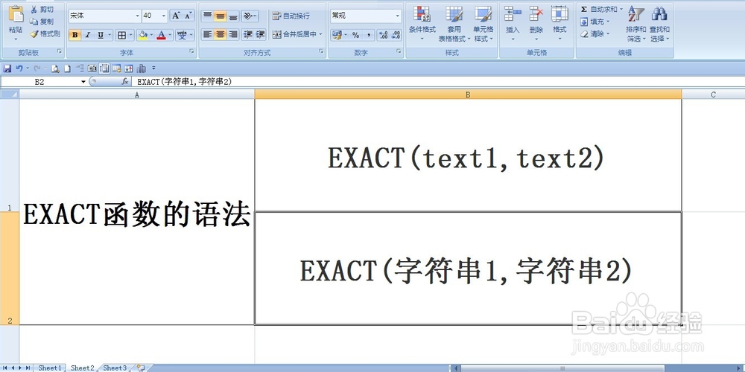Apply percent style
The width and height of the screenshot is (745, 372).
point(356,35)
